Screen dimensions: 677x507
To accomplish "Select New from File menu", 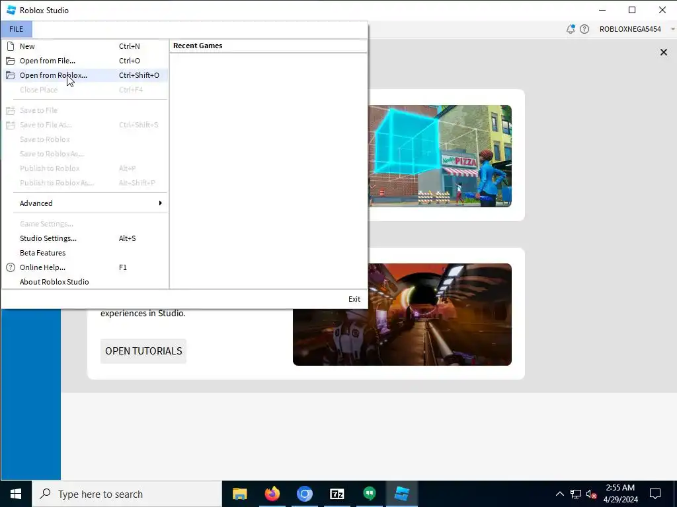I will [x=85, y=46].
